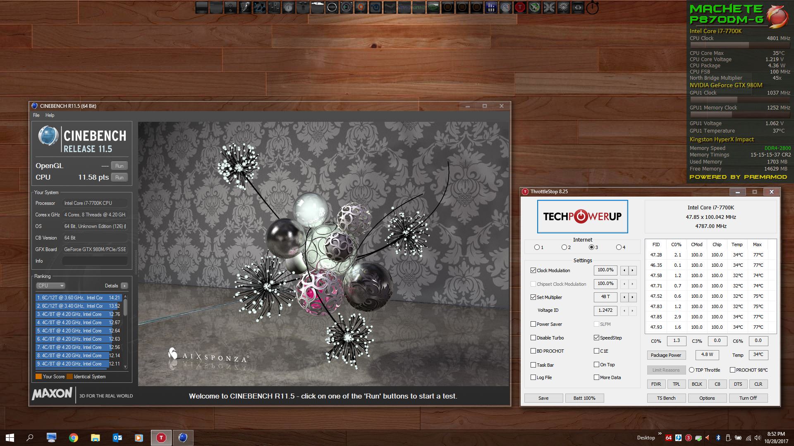The height and width of the screenshot is (446, 794).
Task: Click the Package Power button
Action: pyautogui.click(x=666, y=355)
